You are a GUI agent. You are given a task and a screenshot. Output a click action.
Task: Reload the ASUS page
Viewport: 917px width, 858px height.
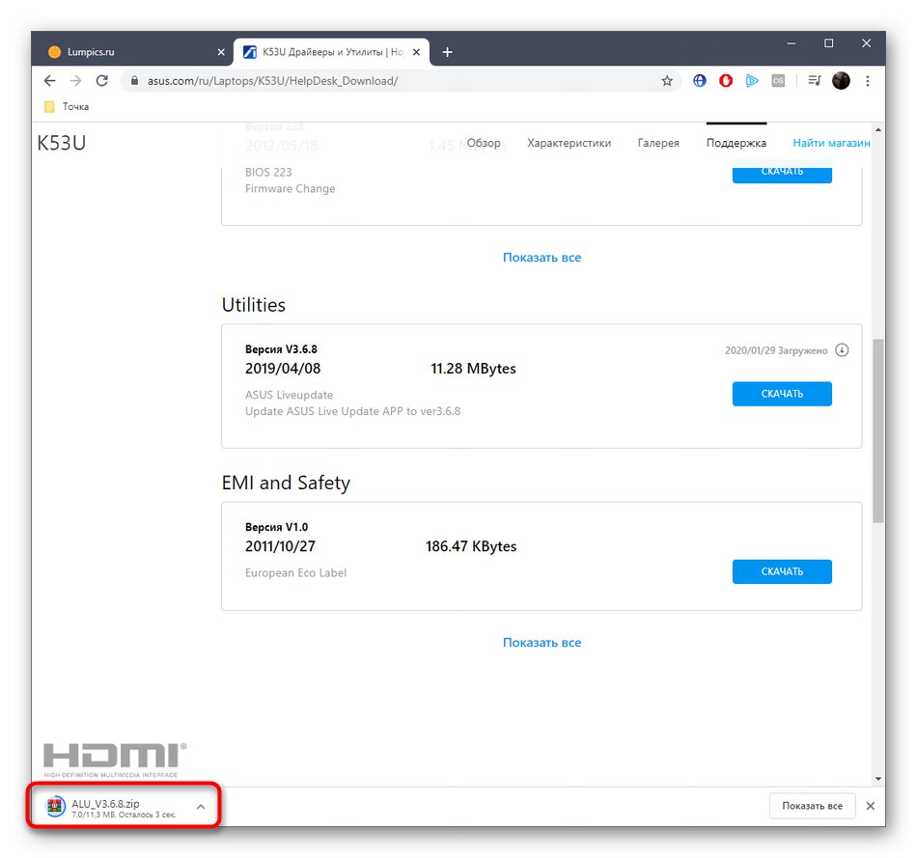point(101,81)
